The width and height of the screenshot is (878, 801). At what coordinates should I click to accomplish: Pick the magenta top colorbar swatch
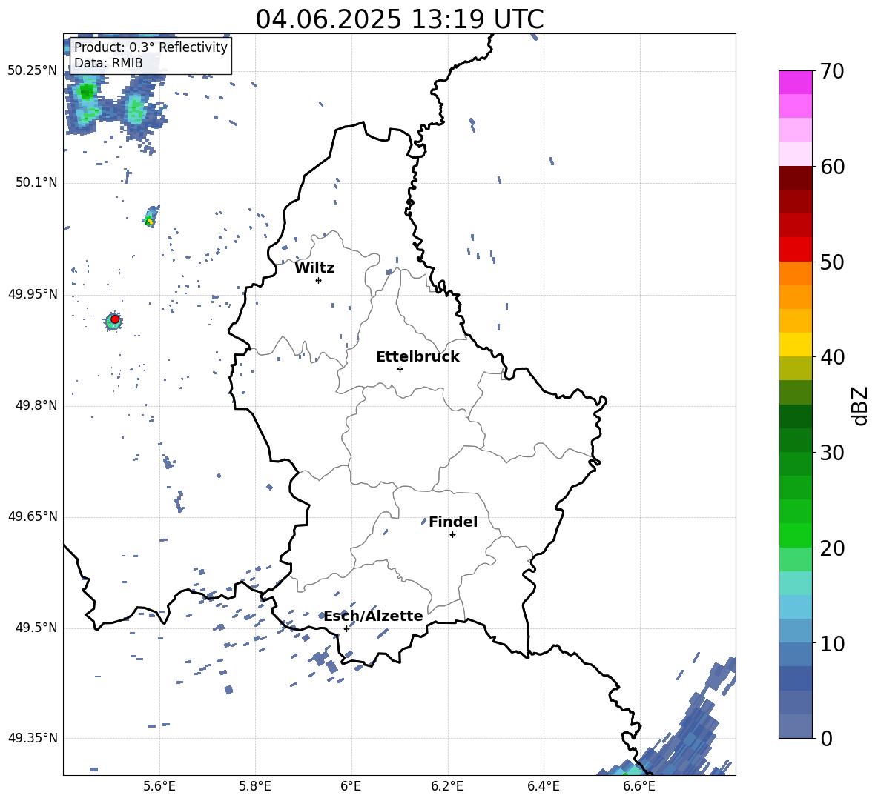[x=795, y=82]
